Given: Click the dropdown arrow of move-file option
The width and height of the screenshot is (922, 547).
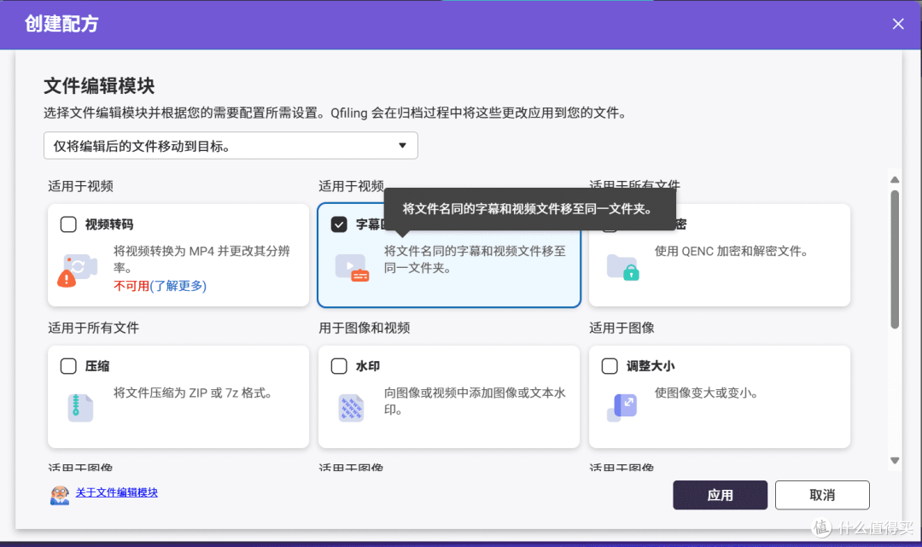Looking at the screenshot, I should [402, 146].
